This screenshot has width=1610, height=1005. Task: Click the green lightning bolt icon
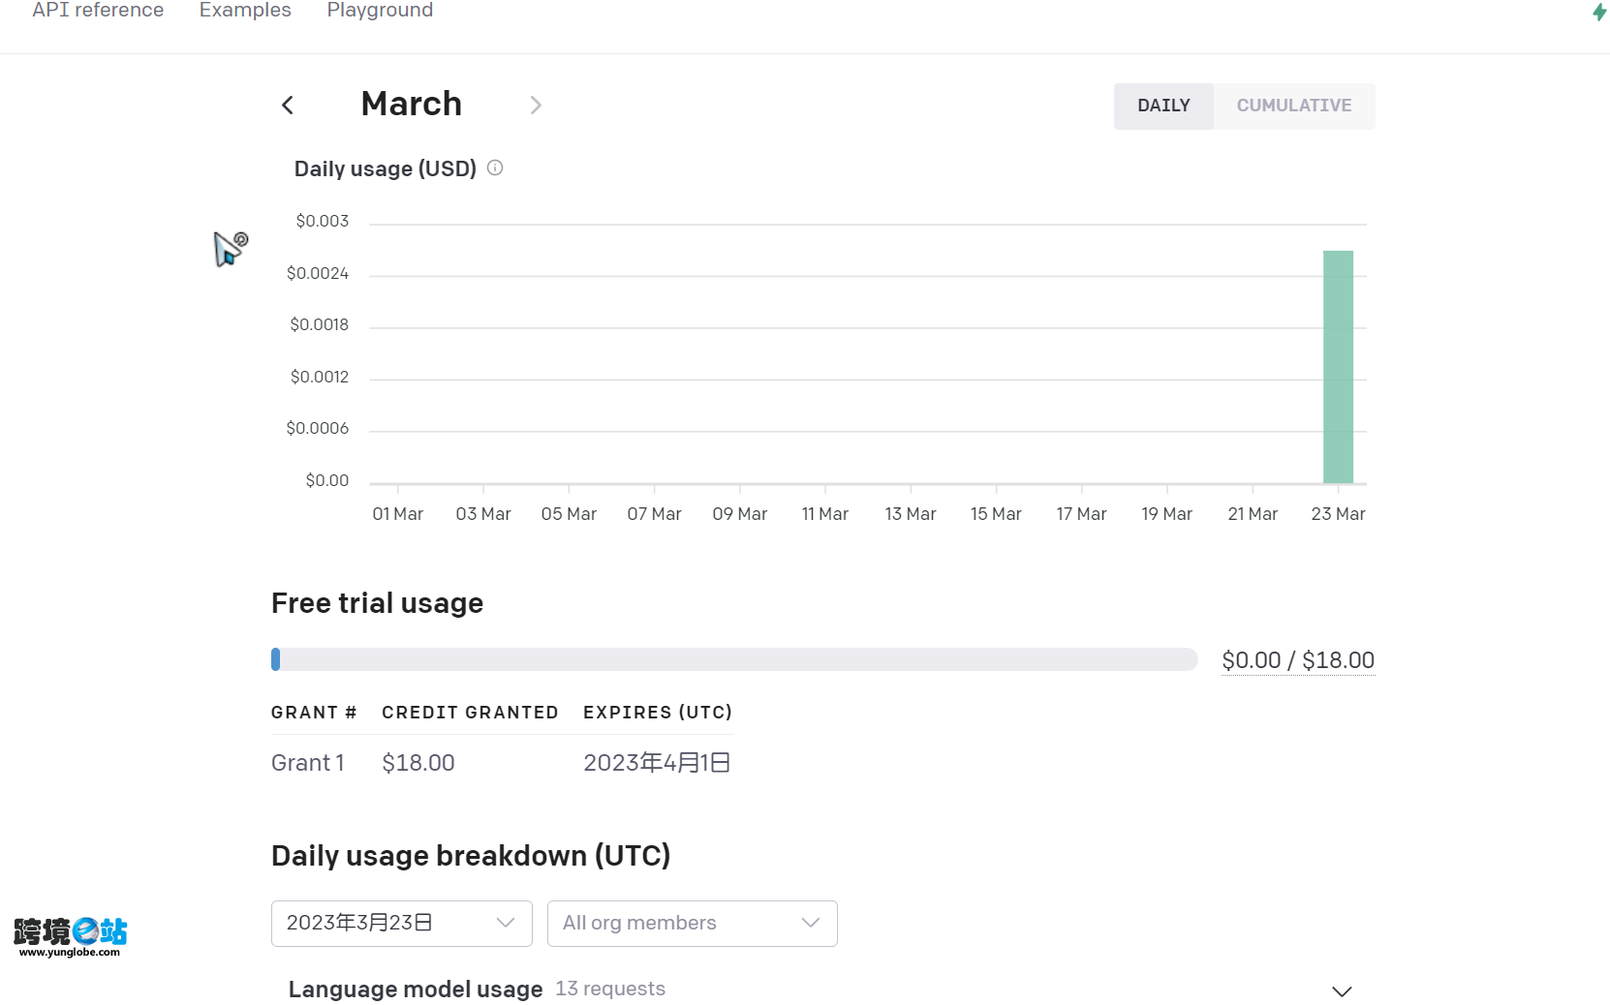1599,12
